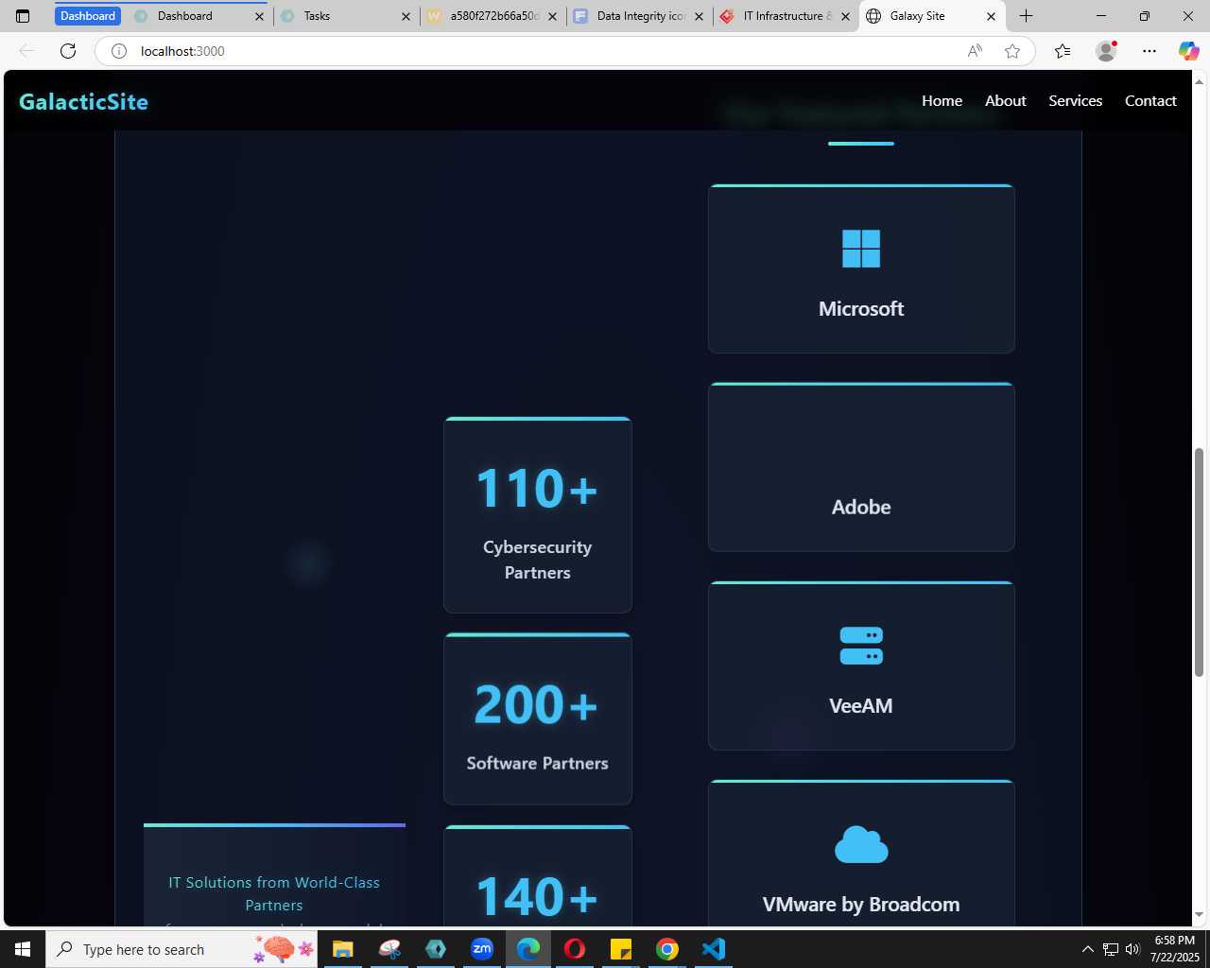This screenshot has width=1210, height=968.
Task: Switch to Microsoft Edge taskbar icon
Action: (x=528, y=949)
